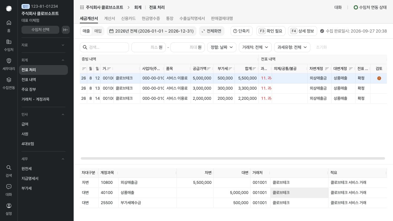Image resolution: width=393 pixels, height=221 pixels.
Task: Open 수임처 in left rail
Action: pyautogui.click(x=9, y=45)
